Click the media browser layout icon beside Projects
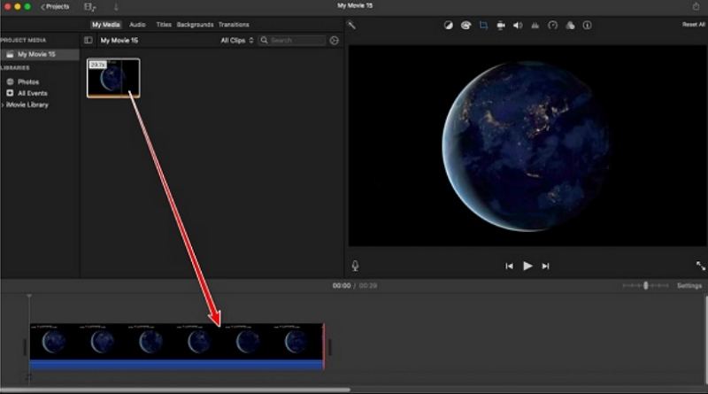 [90, 7]
